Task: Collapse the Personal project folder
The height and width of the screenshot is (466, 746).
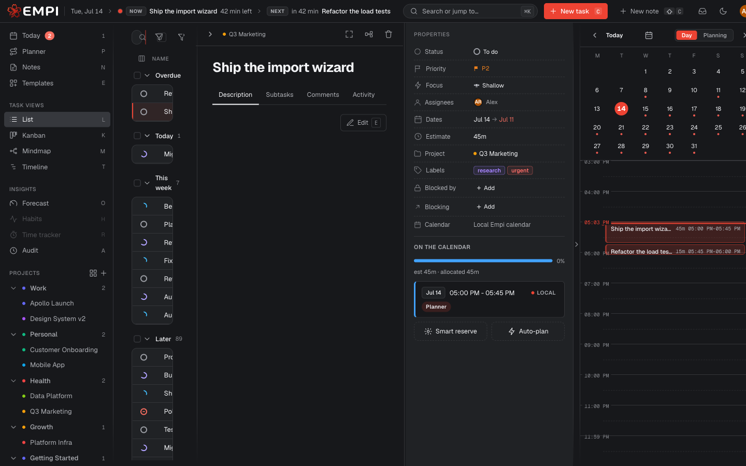Action: 13,334
